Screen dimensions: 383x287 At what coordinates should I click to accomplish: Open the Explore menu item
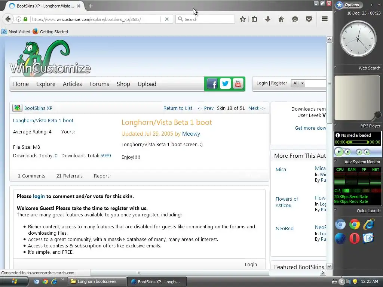pyautogui.click(x=46, y=84)
